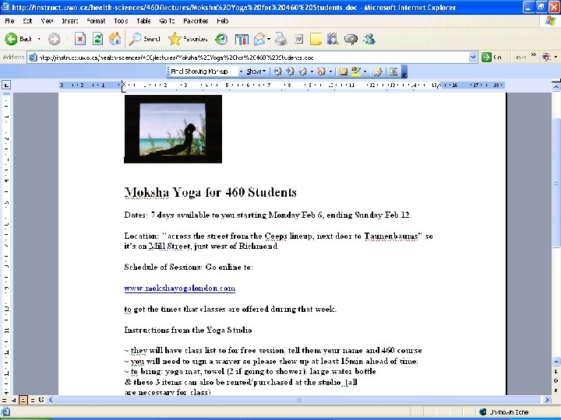Open the View menu
The width and height of the screenshot is (561, 420).
point(47,21)
